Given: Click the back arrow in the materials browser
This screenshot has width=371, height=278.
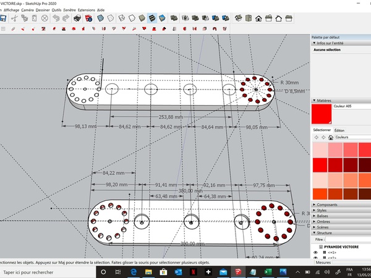Looking at the screenshot, I should [x=315, y=138].
